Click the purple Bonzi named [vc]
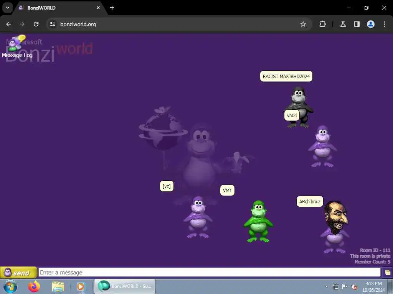 point(198,217)
